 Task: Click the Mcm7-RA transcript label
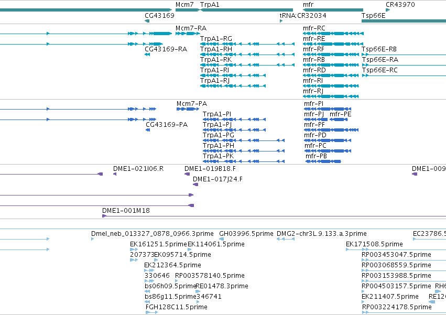(x=191, y=28)
